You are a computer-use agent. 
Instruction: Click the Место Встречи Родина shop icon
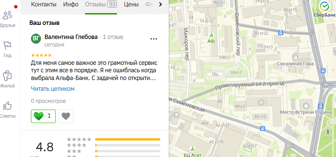tap(306, 106)
